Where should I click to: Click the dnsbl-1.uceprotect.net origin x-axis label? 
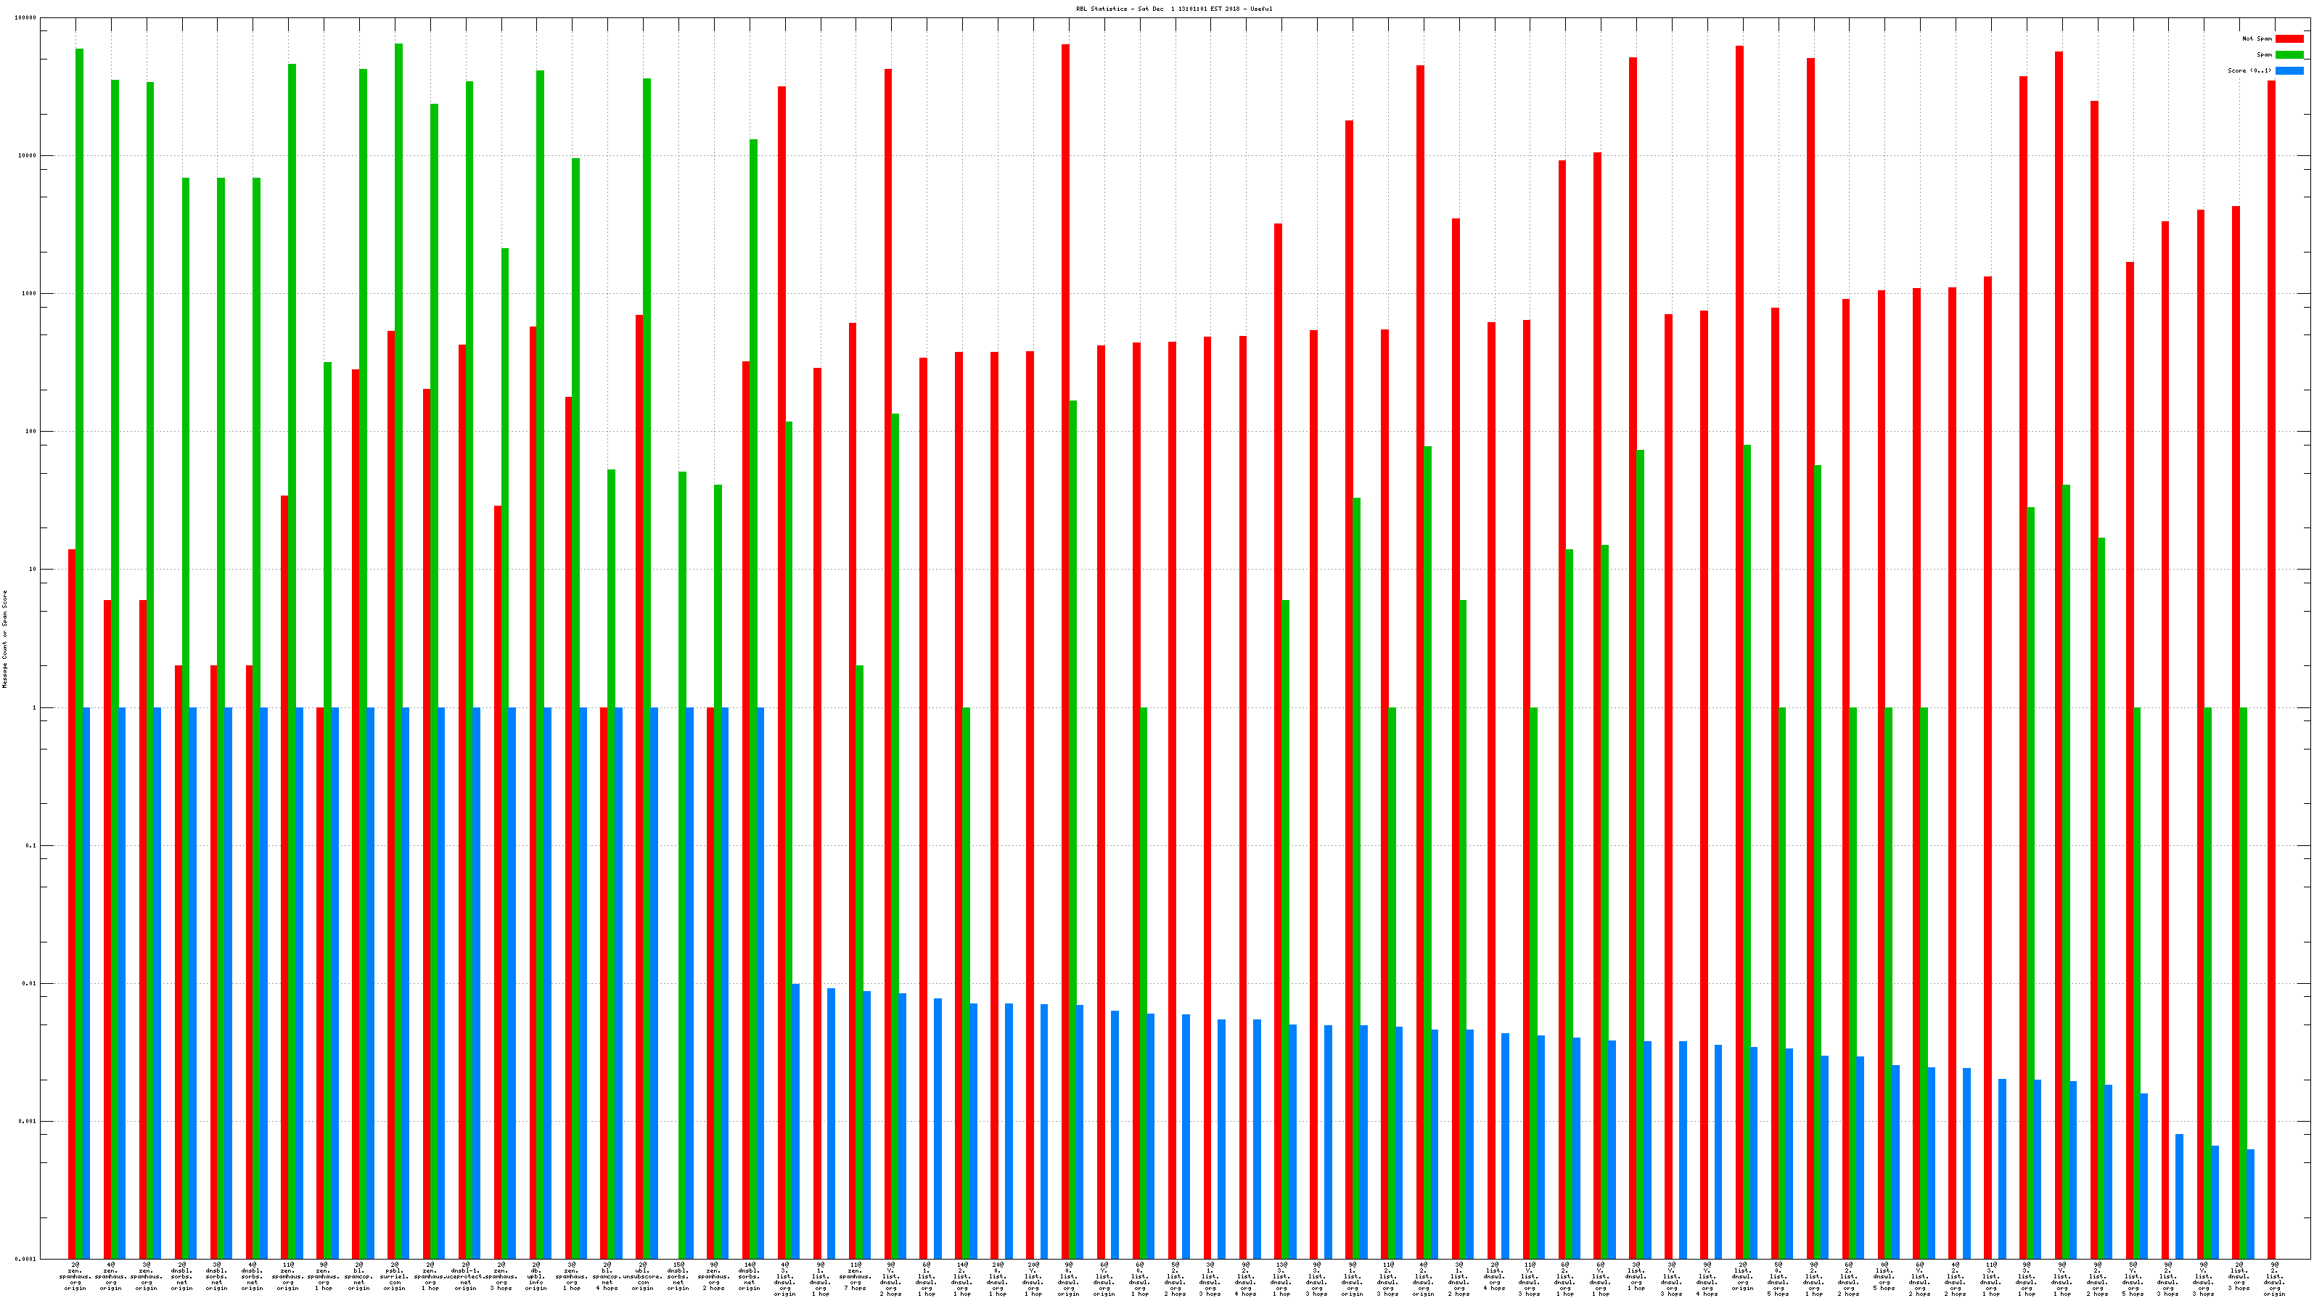[x=465, y=1276]
